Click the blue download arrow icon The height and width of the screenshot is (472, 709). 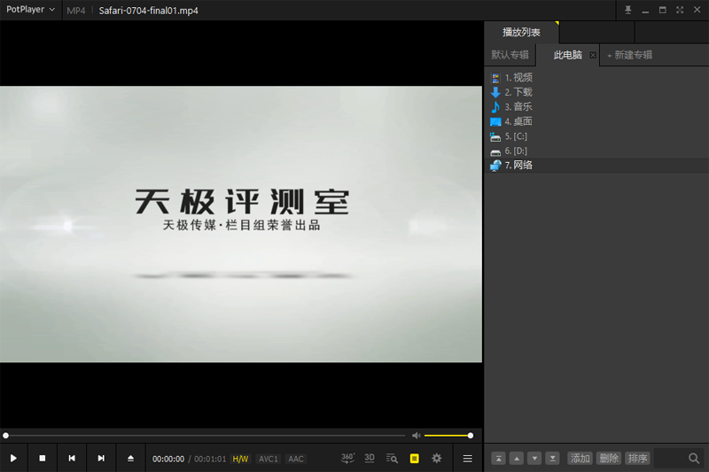(x=495, y=93)
